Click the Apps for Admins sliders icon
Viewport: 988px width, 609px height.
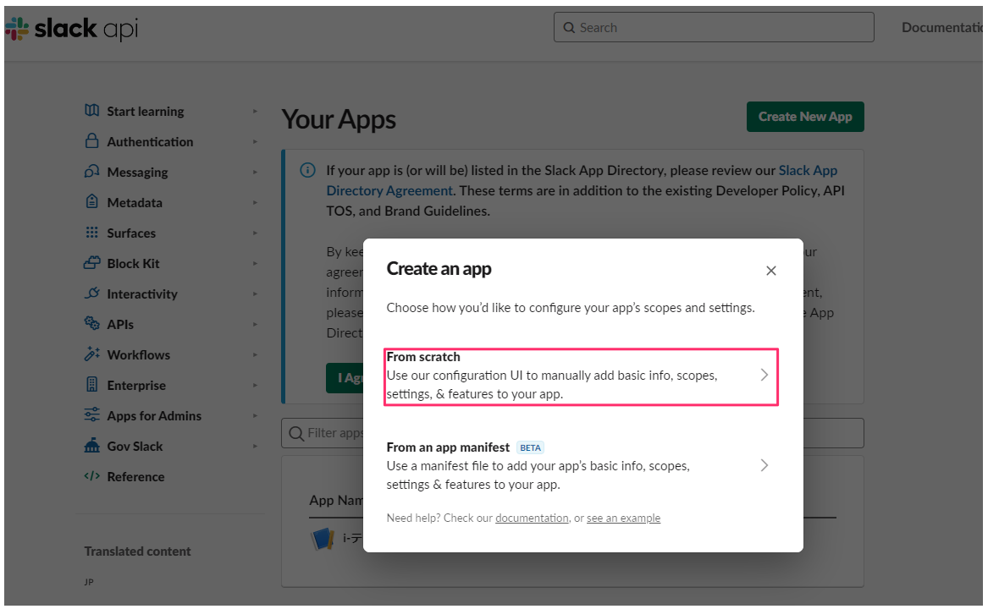click(x=92, y=414)
